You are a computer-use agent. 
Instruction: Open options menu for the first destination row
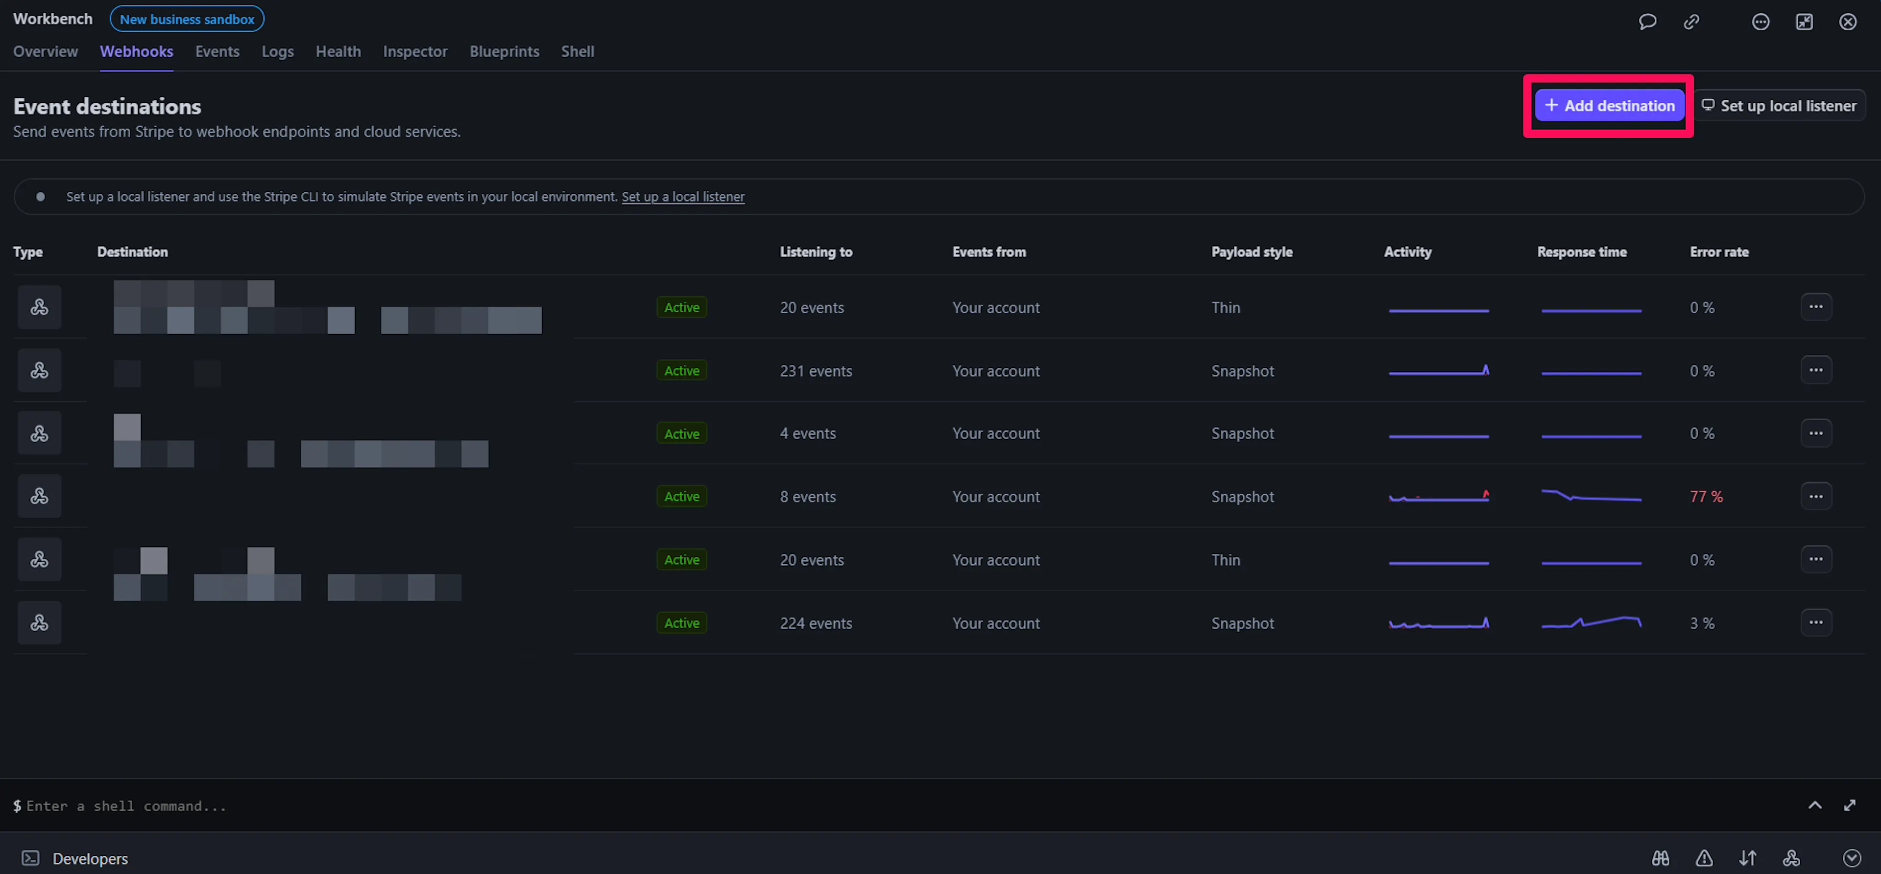coord(1815,307)
